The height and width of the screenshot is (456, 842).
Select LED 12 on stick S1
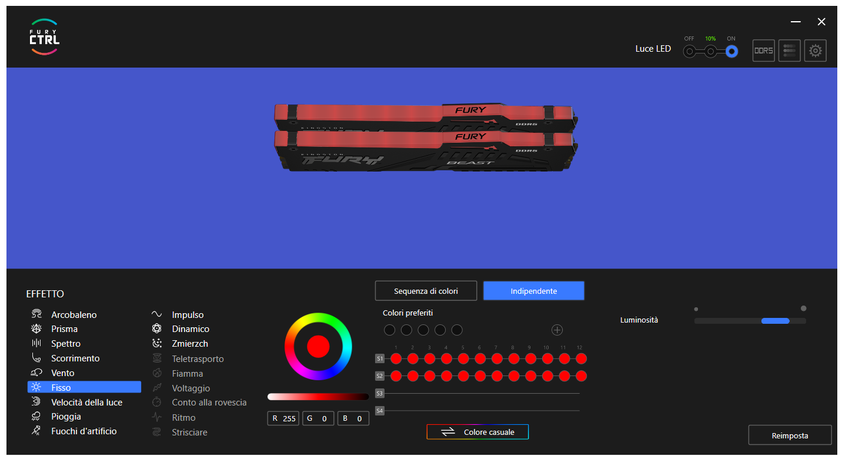point(581,358)
